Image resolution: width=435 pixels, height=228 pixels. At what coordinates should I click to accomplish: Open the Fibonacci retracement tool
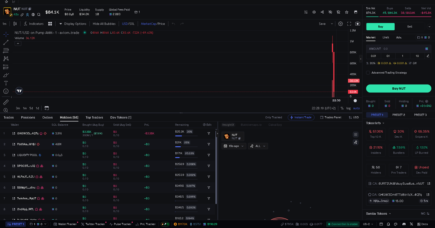6,51
